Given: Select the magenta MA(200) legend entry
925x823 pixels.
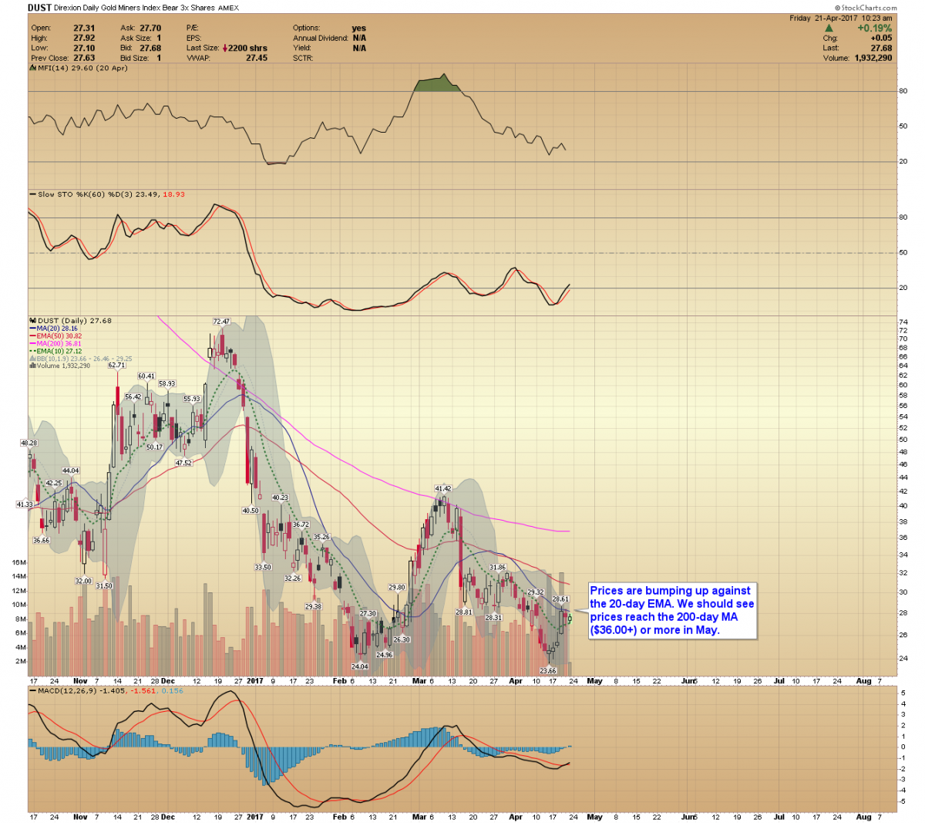Looking at the screenshot, I should point(60,344).
